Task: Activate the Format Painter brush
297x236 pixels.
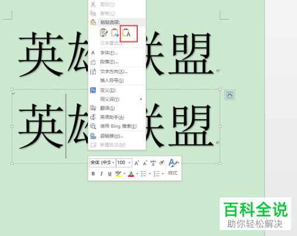Action: pos(162,163)
